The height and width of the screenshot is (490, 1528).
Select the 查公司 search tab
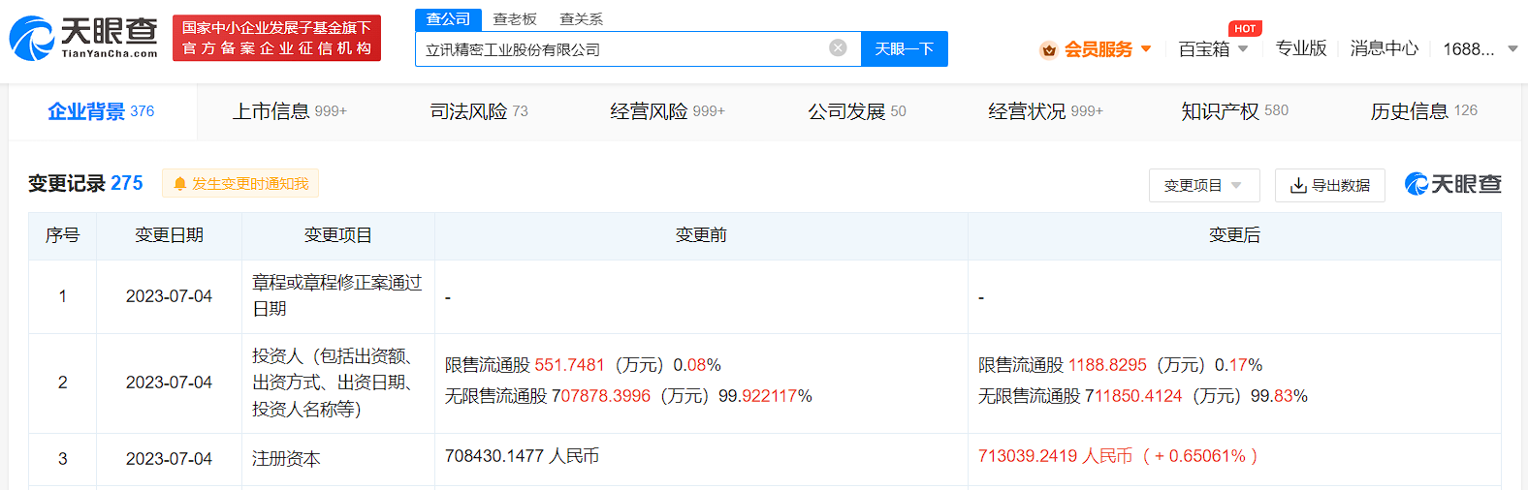[x=448, y=19]
